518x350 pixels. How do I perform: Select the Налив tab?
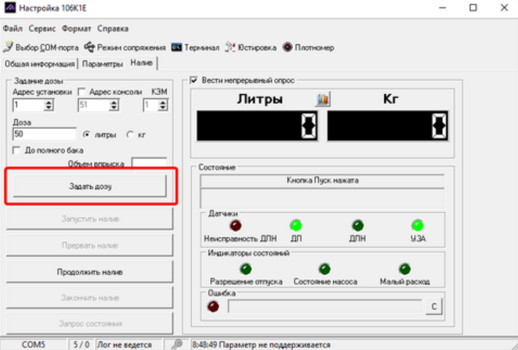pos(141,63)
